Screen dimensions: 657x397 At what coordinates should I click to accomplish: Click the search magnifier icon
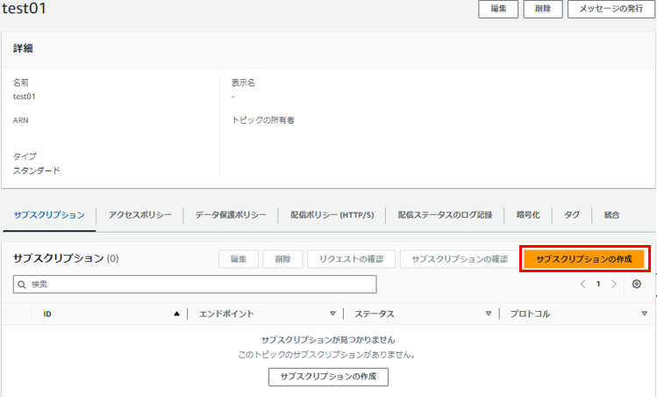22,285
